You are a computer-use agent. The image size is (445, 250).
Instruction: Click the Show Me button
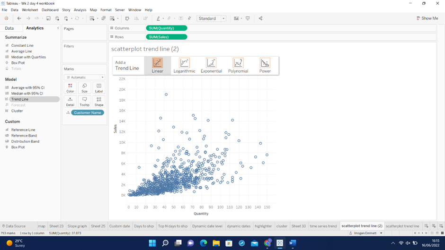[x=427, y=18]
